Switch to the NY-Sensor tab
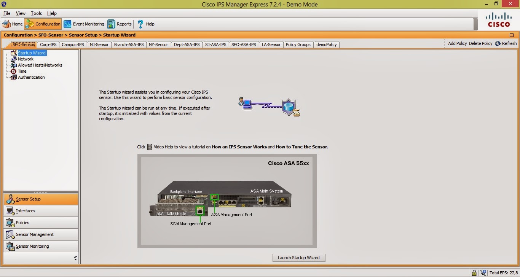520x277 pixels. [x=158, y=45]
